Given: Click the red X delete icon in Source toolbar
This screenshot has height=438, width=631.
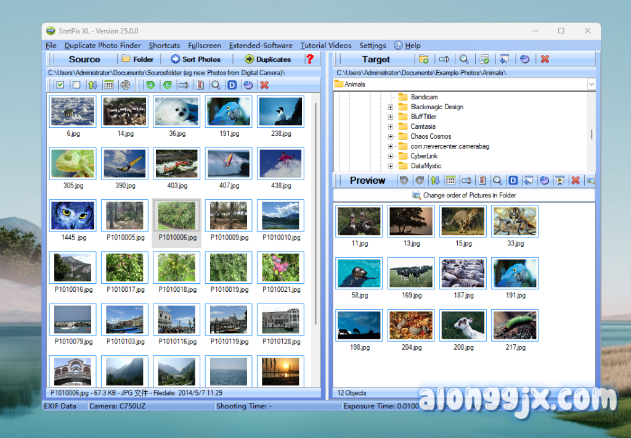Looking at the screenshot, I should pyautogui.click(x=264, y=85).
